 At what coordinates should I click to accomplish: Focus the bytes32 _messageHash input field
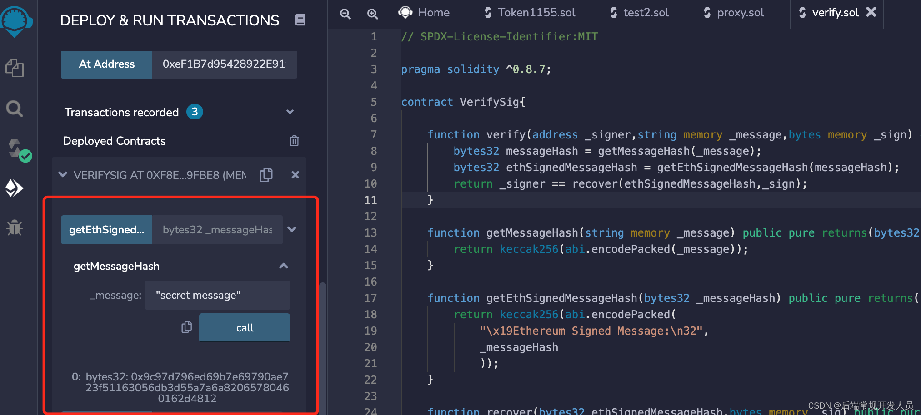(x=217, y=230)
